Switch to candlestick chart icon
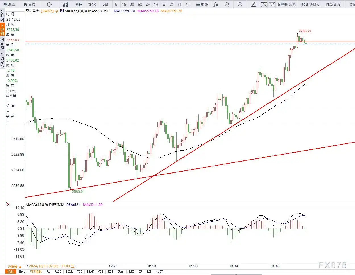355x275 pixels. coord(79,4)
